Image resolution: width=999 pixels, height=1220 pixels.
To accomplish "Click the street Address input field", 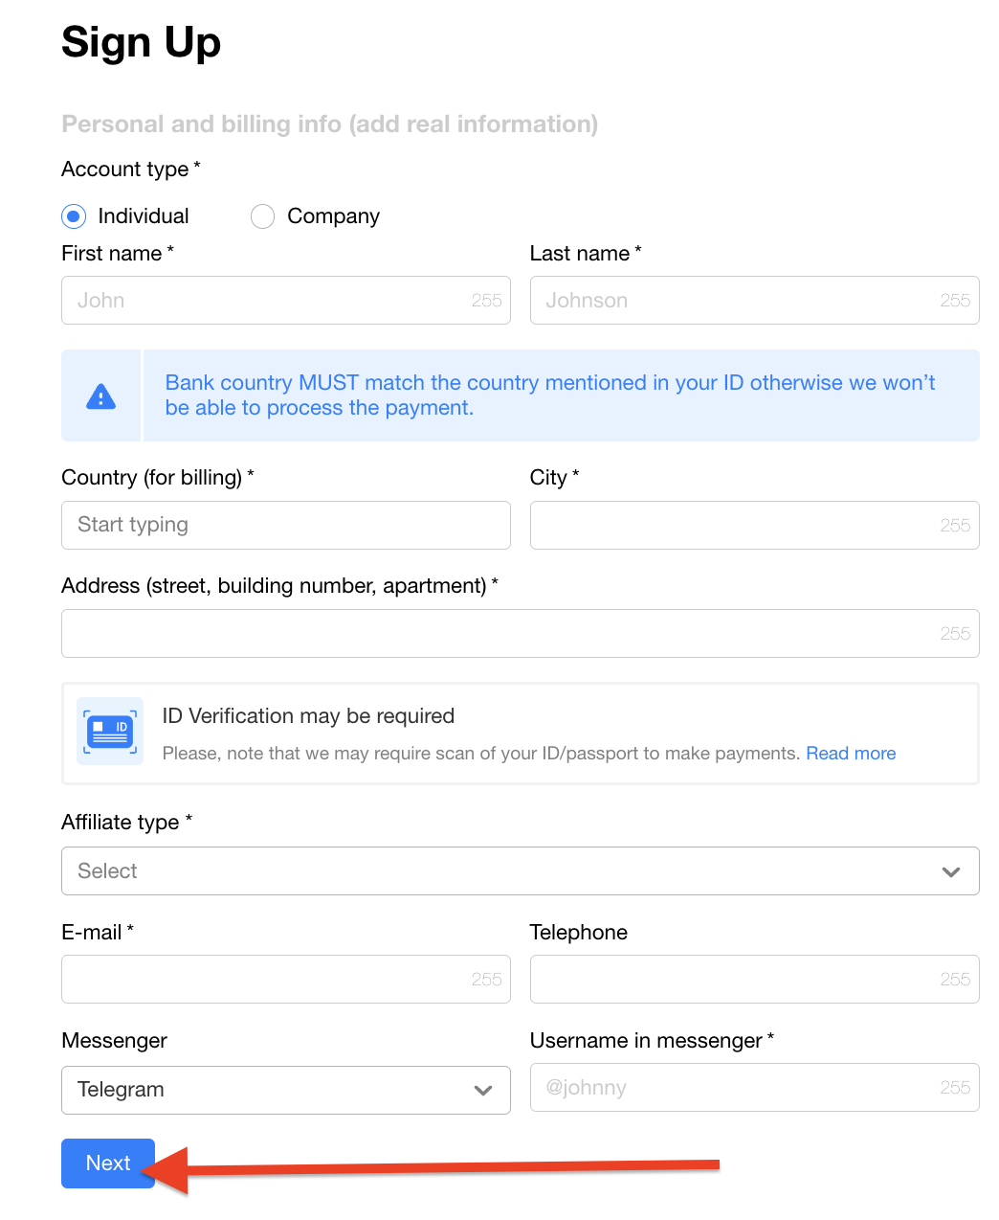I will tap(498, 634).
